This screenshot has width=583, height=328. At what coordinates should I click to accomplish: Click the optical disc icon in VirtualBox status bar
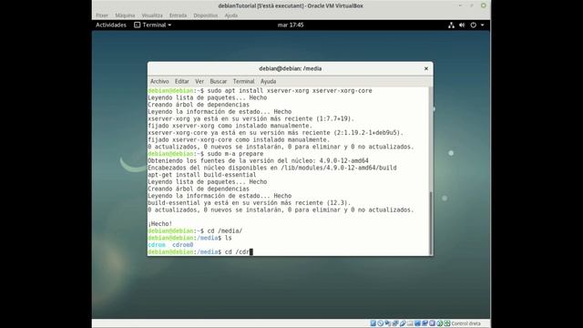pos(381,323)
